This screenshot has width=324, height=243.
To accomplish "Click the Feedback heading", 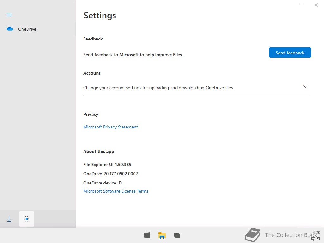I will click(93, 39).
